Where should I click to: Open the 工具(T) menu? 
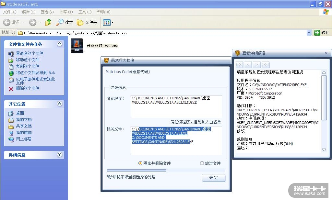85,12
